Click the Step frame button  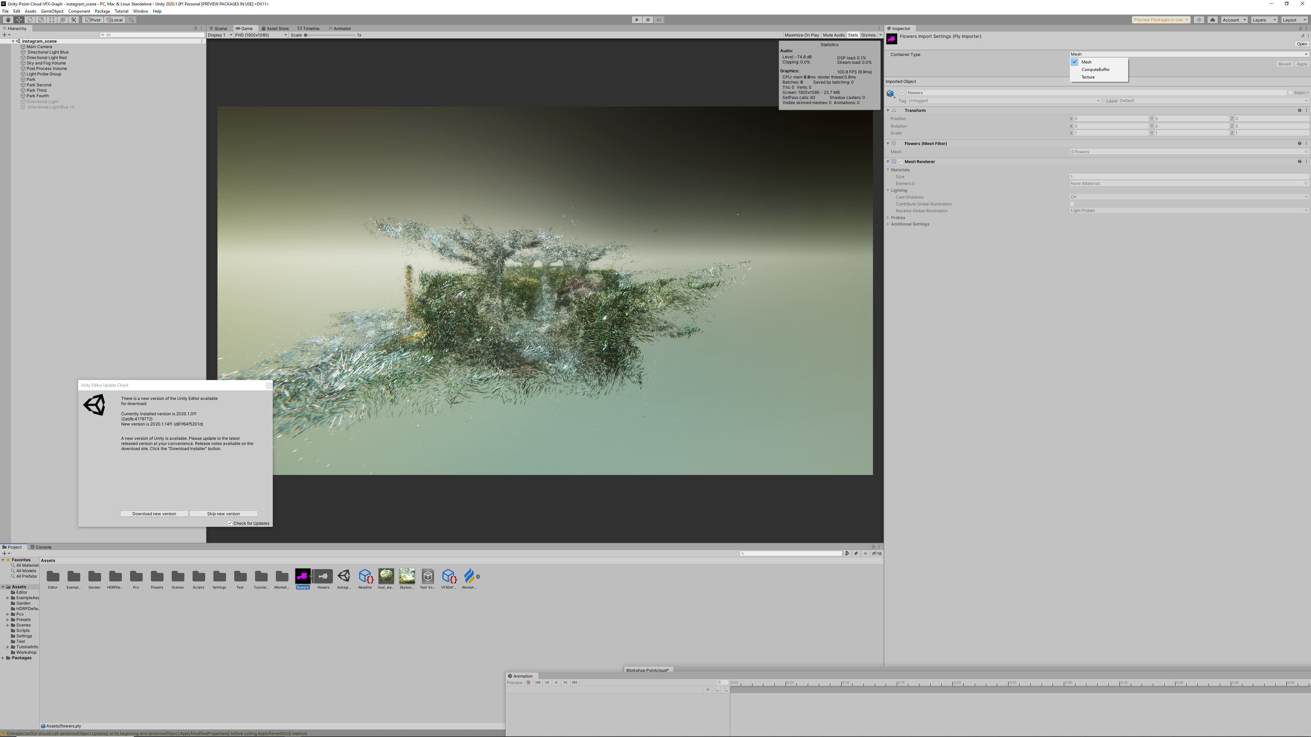(659, 20)
